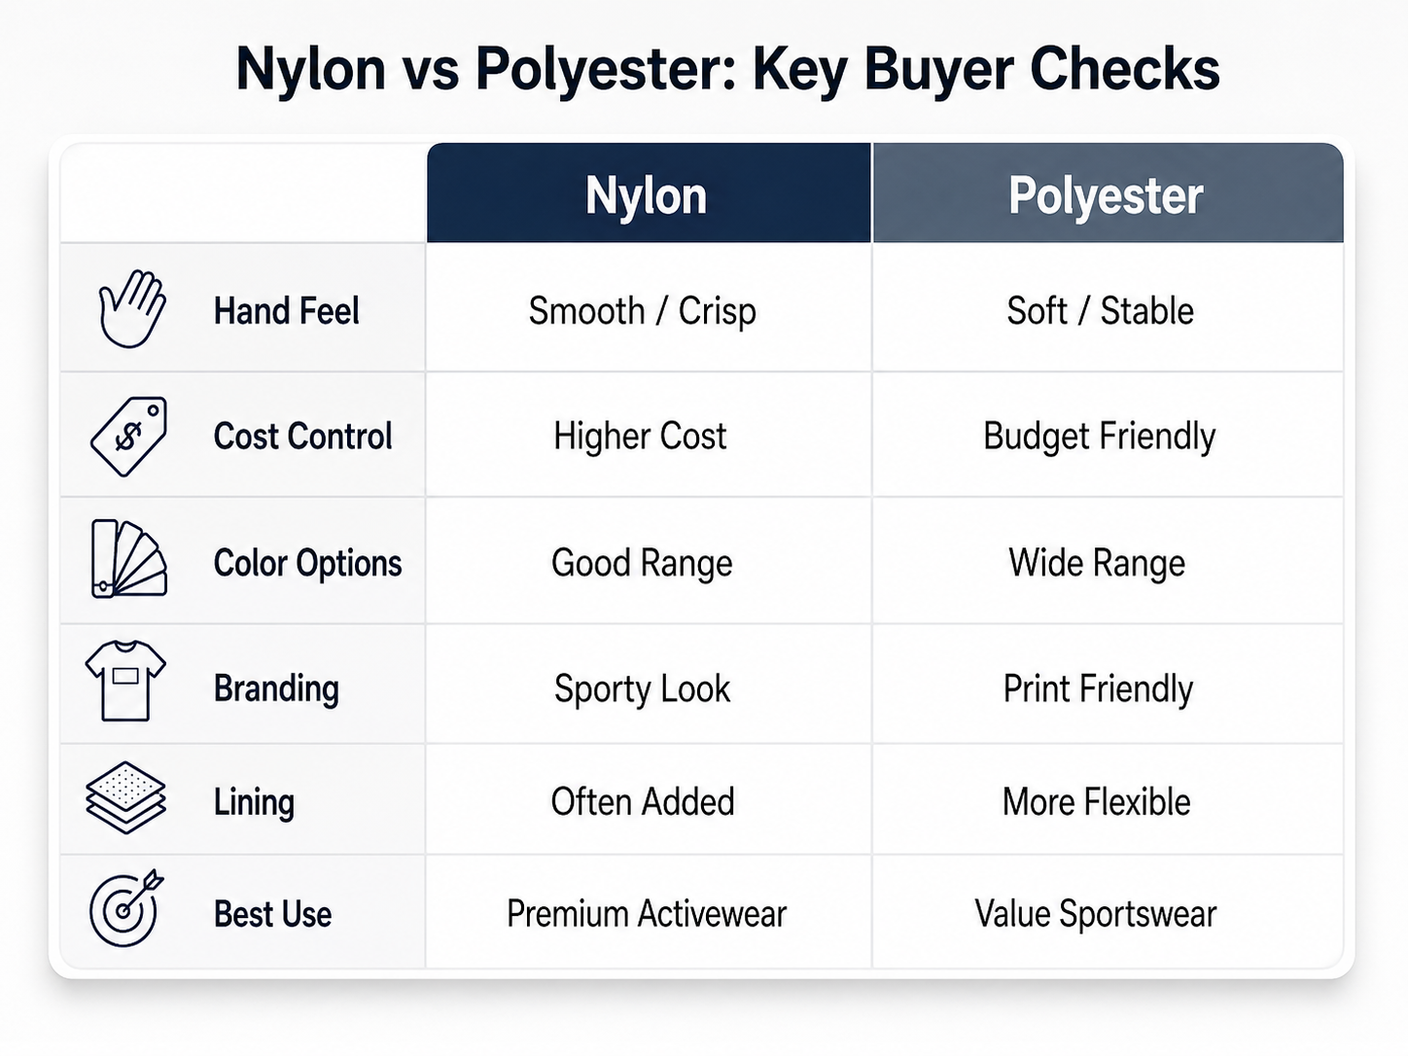
Task: Click the Premium Activewear cell
Action: coord(647,914)
